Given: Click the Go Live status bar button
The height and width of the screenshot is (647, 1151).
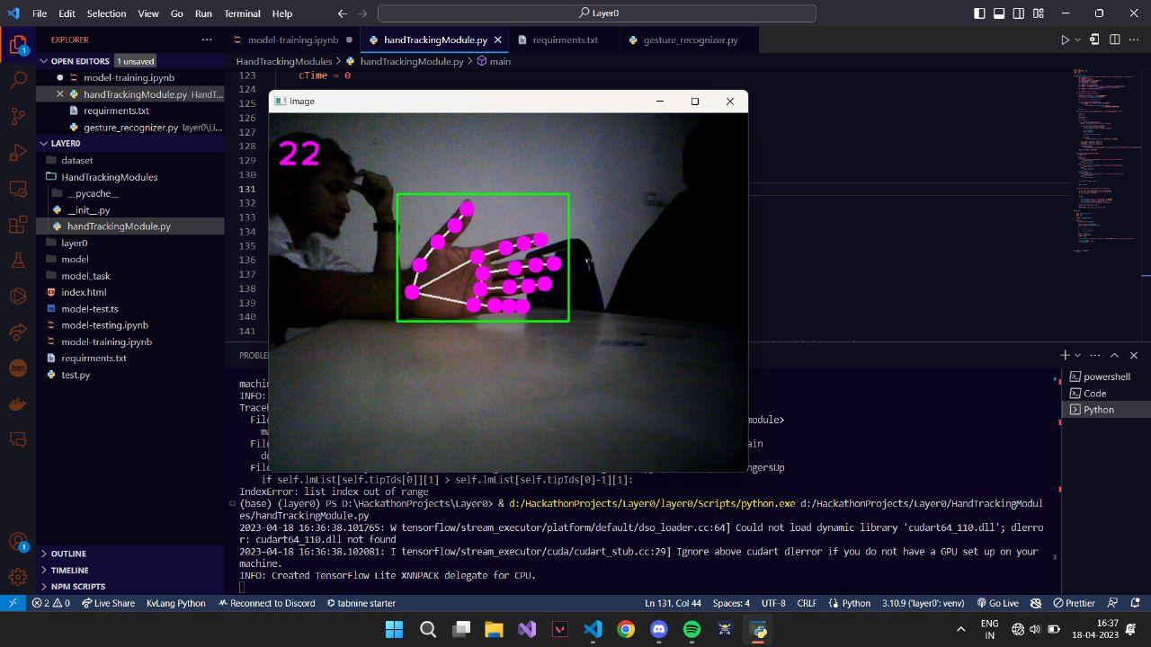Looking at the screenshot, I should (x=998, y=603).
